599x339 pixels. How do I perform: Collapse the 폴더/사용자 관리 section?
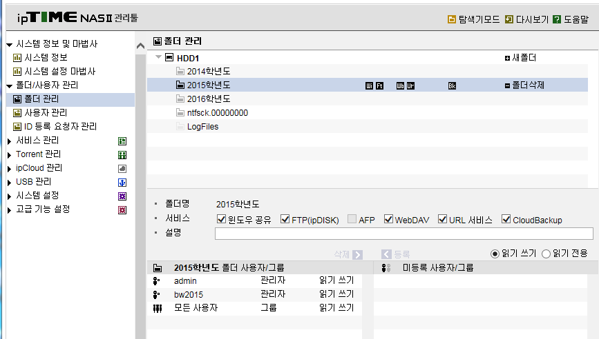(10, 86)
